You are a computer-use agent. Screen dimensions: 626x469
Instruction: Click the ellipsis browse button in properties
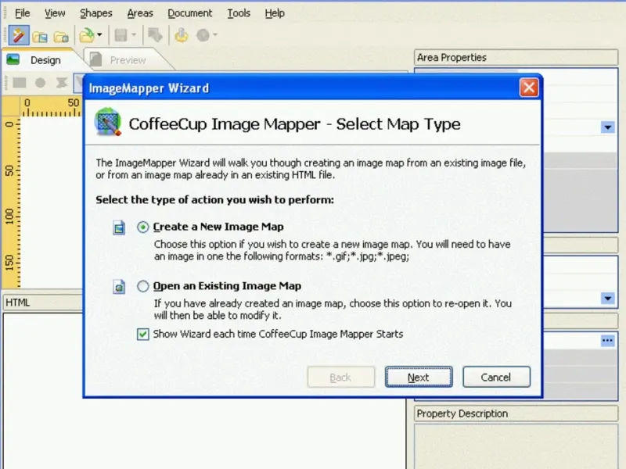(608, 341)
